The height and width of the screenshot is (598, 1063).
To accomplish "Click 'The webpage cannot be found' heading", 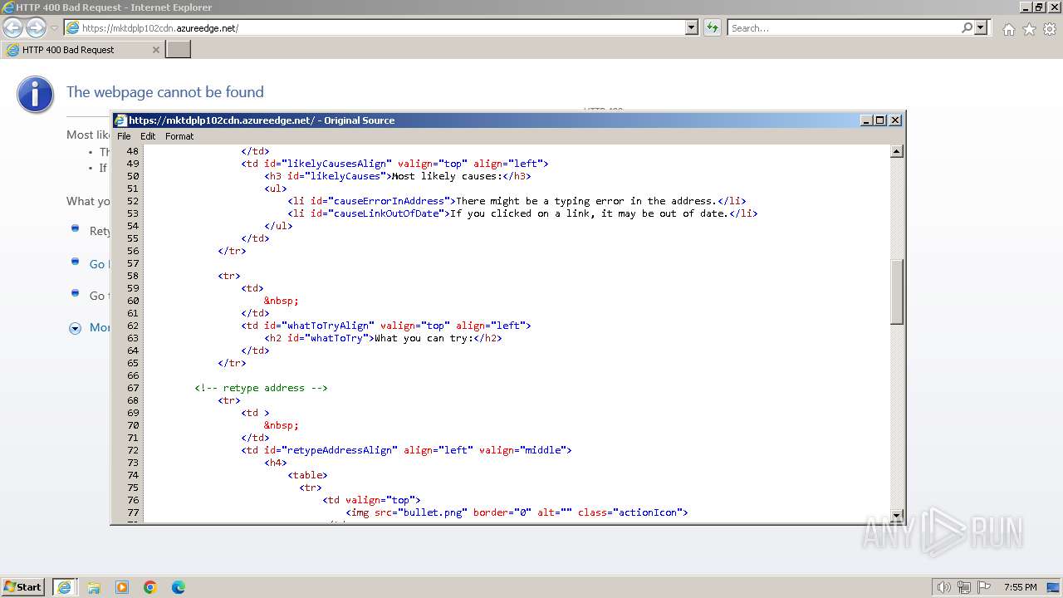I will (x=165, y=92).
